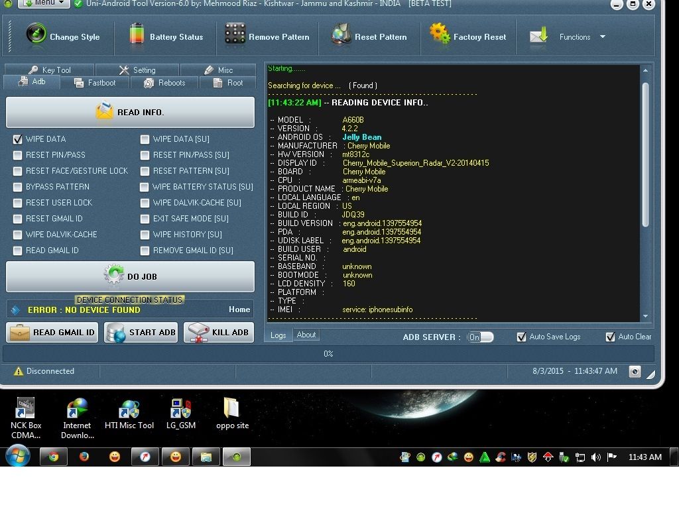Click the taskbar clock showing 11:43 AM

645,457
